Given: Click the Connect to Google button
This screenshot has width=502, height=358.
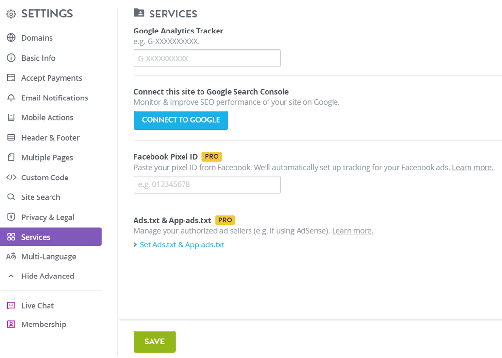Looking at the screenshot, I should pyautogui.click(x=181, y=120).
